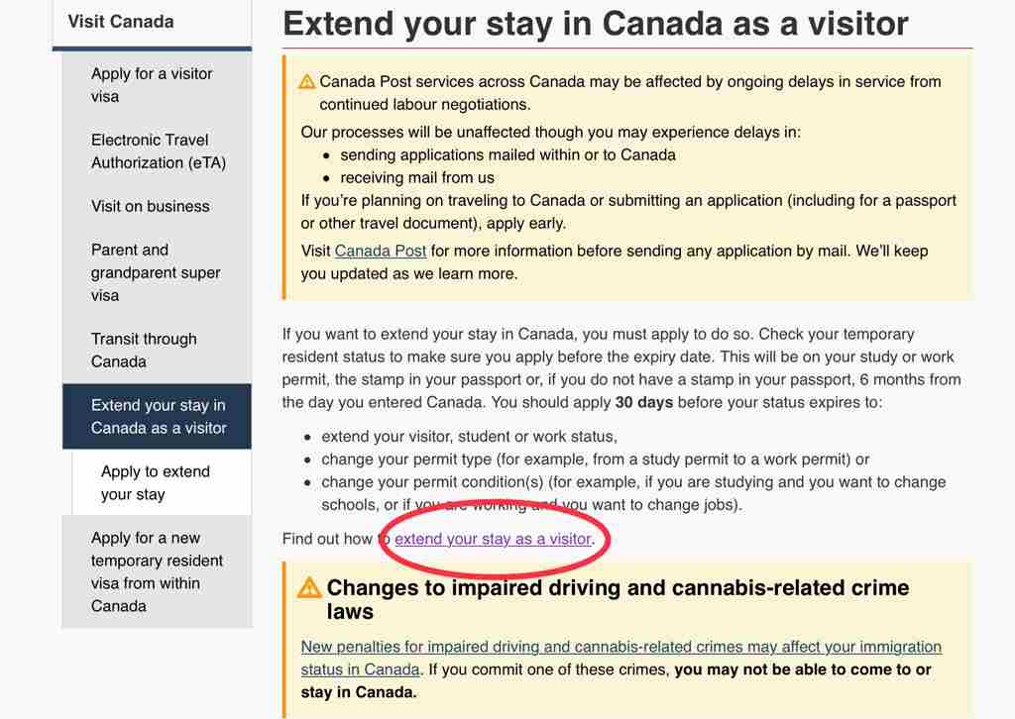Open Apply for a visitor visa page
The image size is (1015, 719).
pyautogui.click(x=152, y=85)
